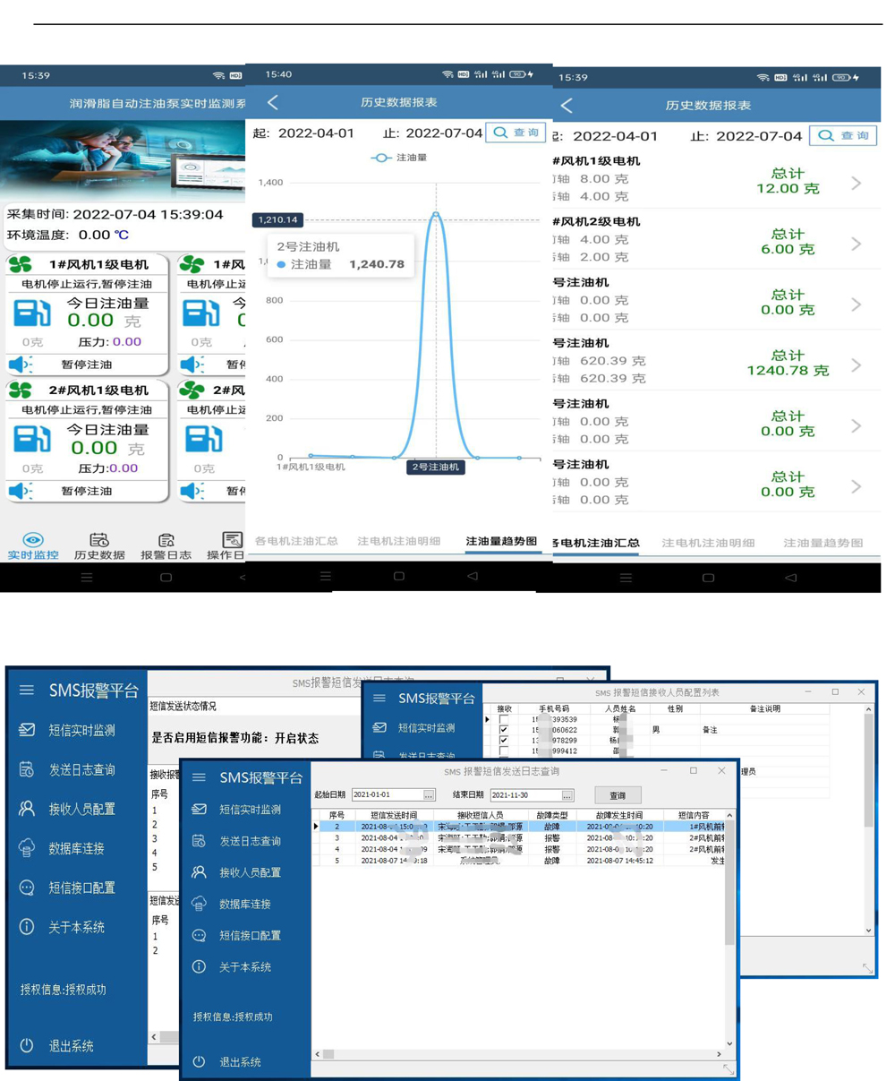Tap the speaker icon on 1#风机1级电机 card
This screenshot has width=895, height=1081.
pyautogui.click(x=21, y=365)
